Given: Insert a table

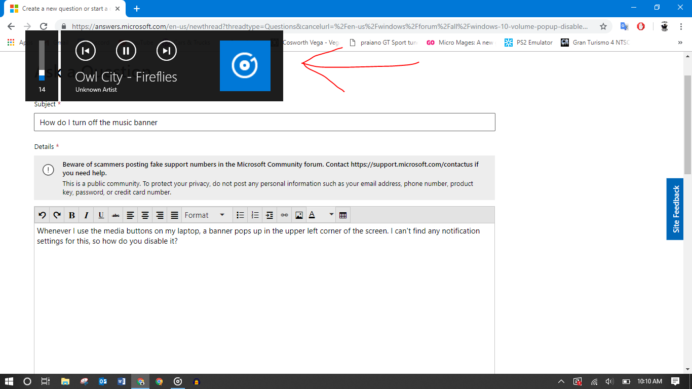Looking at the screenshot, I should [x=343, y=215].
